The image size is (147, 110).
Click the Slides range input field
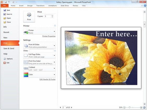tap(41, 51)
